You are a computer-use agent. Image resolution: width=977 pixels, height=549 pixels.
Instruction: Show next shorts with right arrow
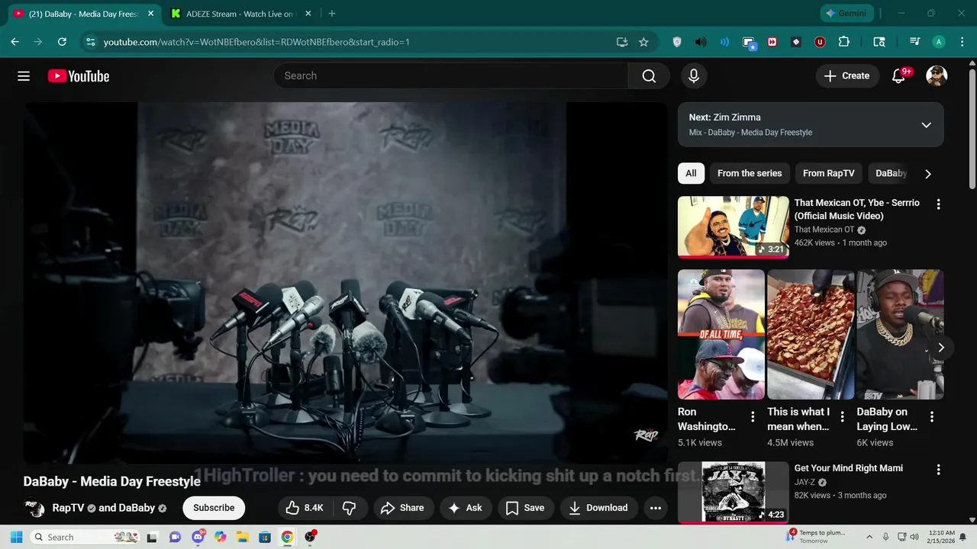[x=941, y=348]
